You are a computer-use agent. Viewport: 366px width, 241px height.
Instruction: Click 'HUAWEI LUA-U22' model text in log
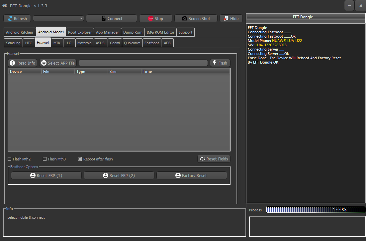point(287,41)
